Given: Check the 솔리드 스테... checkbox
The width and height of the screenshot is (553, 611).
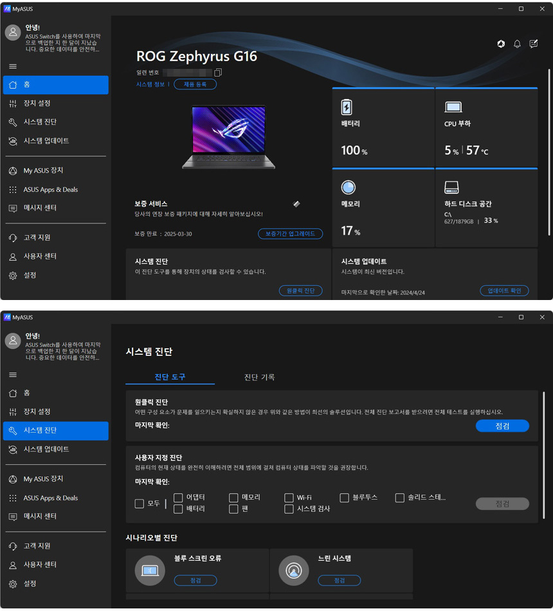Looking at the screenshot, I should (400, 498).
